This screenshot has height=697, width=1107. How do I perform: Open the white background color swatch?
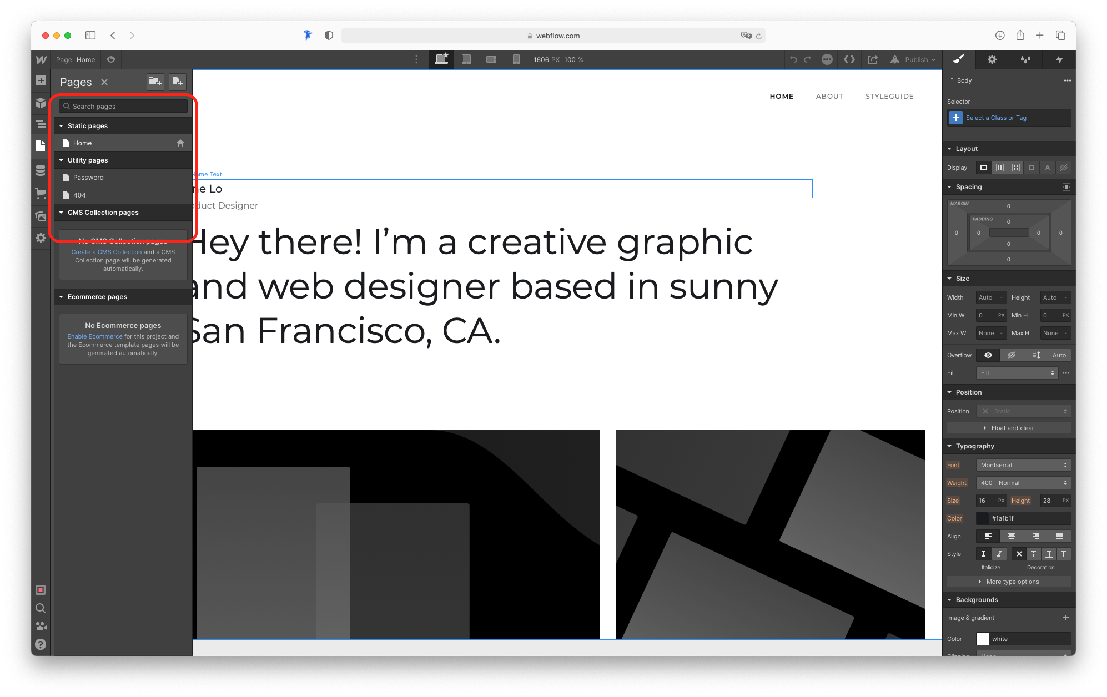click(x=983, y=639)
